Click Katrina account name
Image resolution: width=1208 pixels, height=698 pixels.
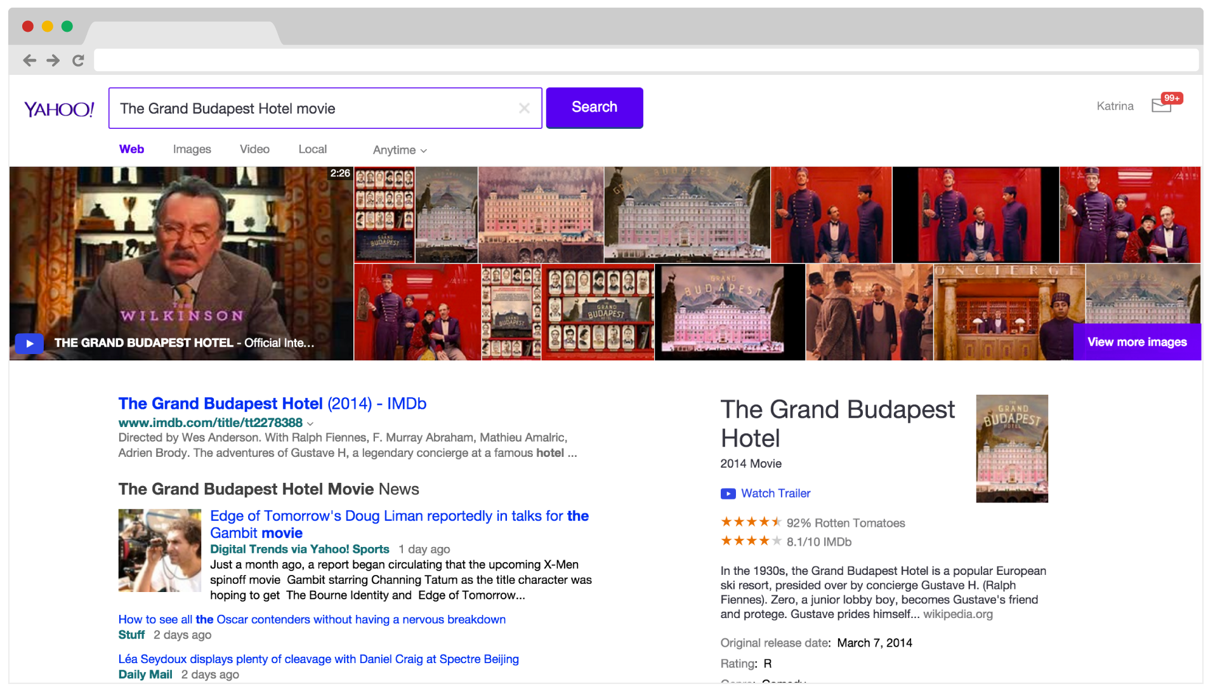[x=1115, y=106]
